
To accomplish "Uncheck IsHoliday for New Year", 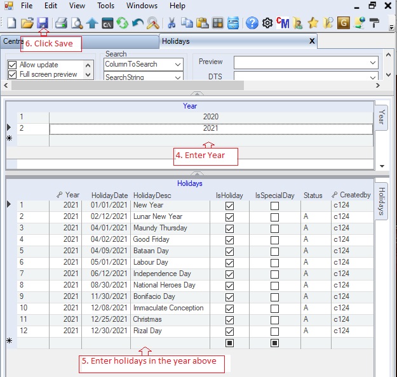I will point(229,206).
